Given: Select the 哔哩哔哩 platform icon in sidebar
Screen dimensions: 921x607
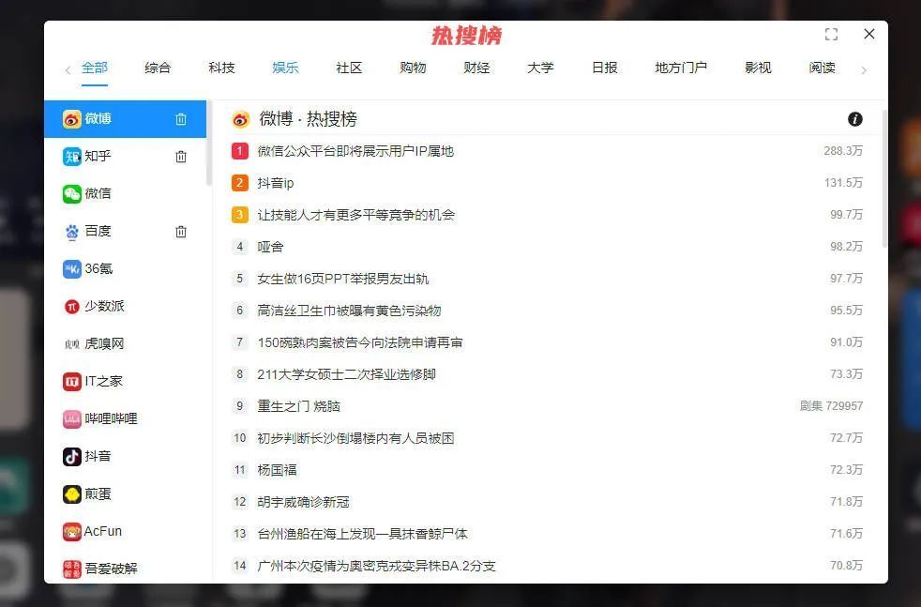Looking at the screenshot, I should click(x=72, y=418).
